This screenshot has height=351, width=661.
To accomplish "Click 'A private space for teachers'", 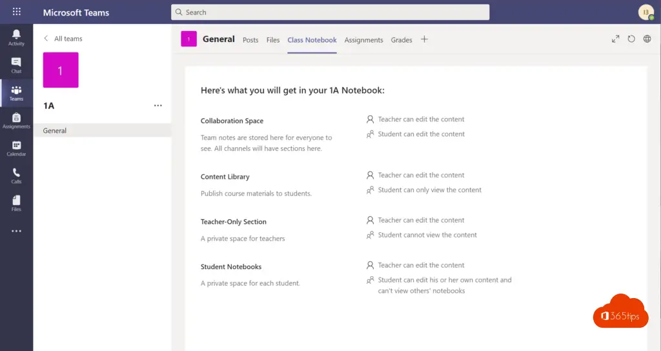I will coord(243,239).
